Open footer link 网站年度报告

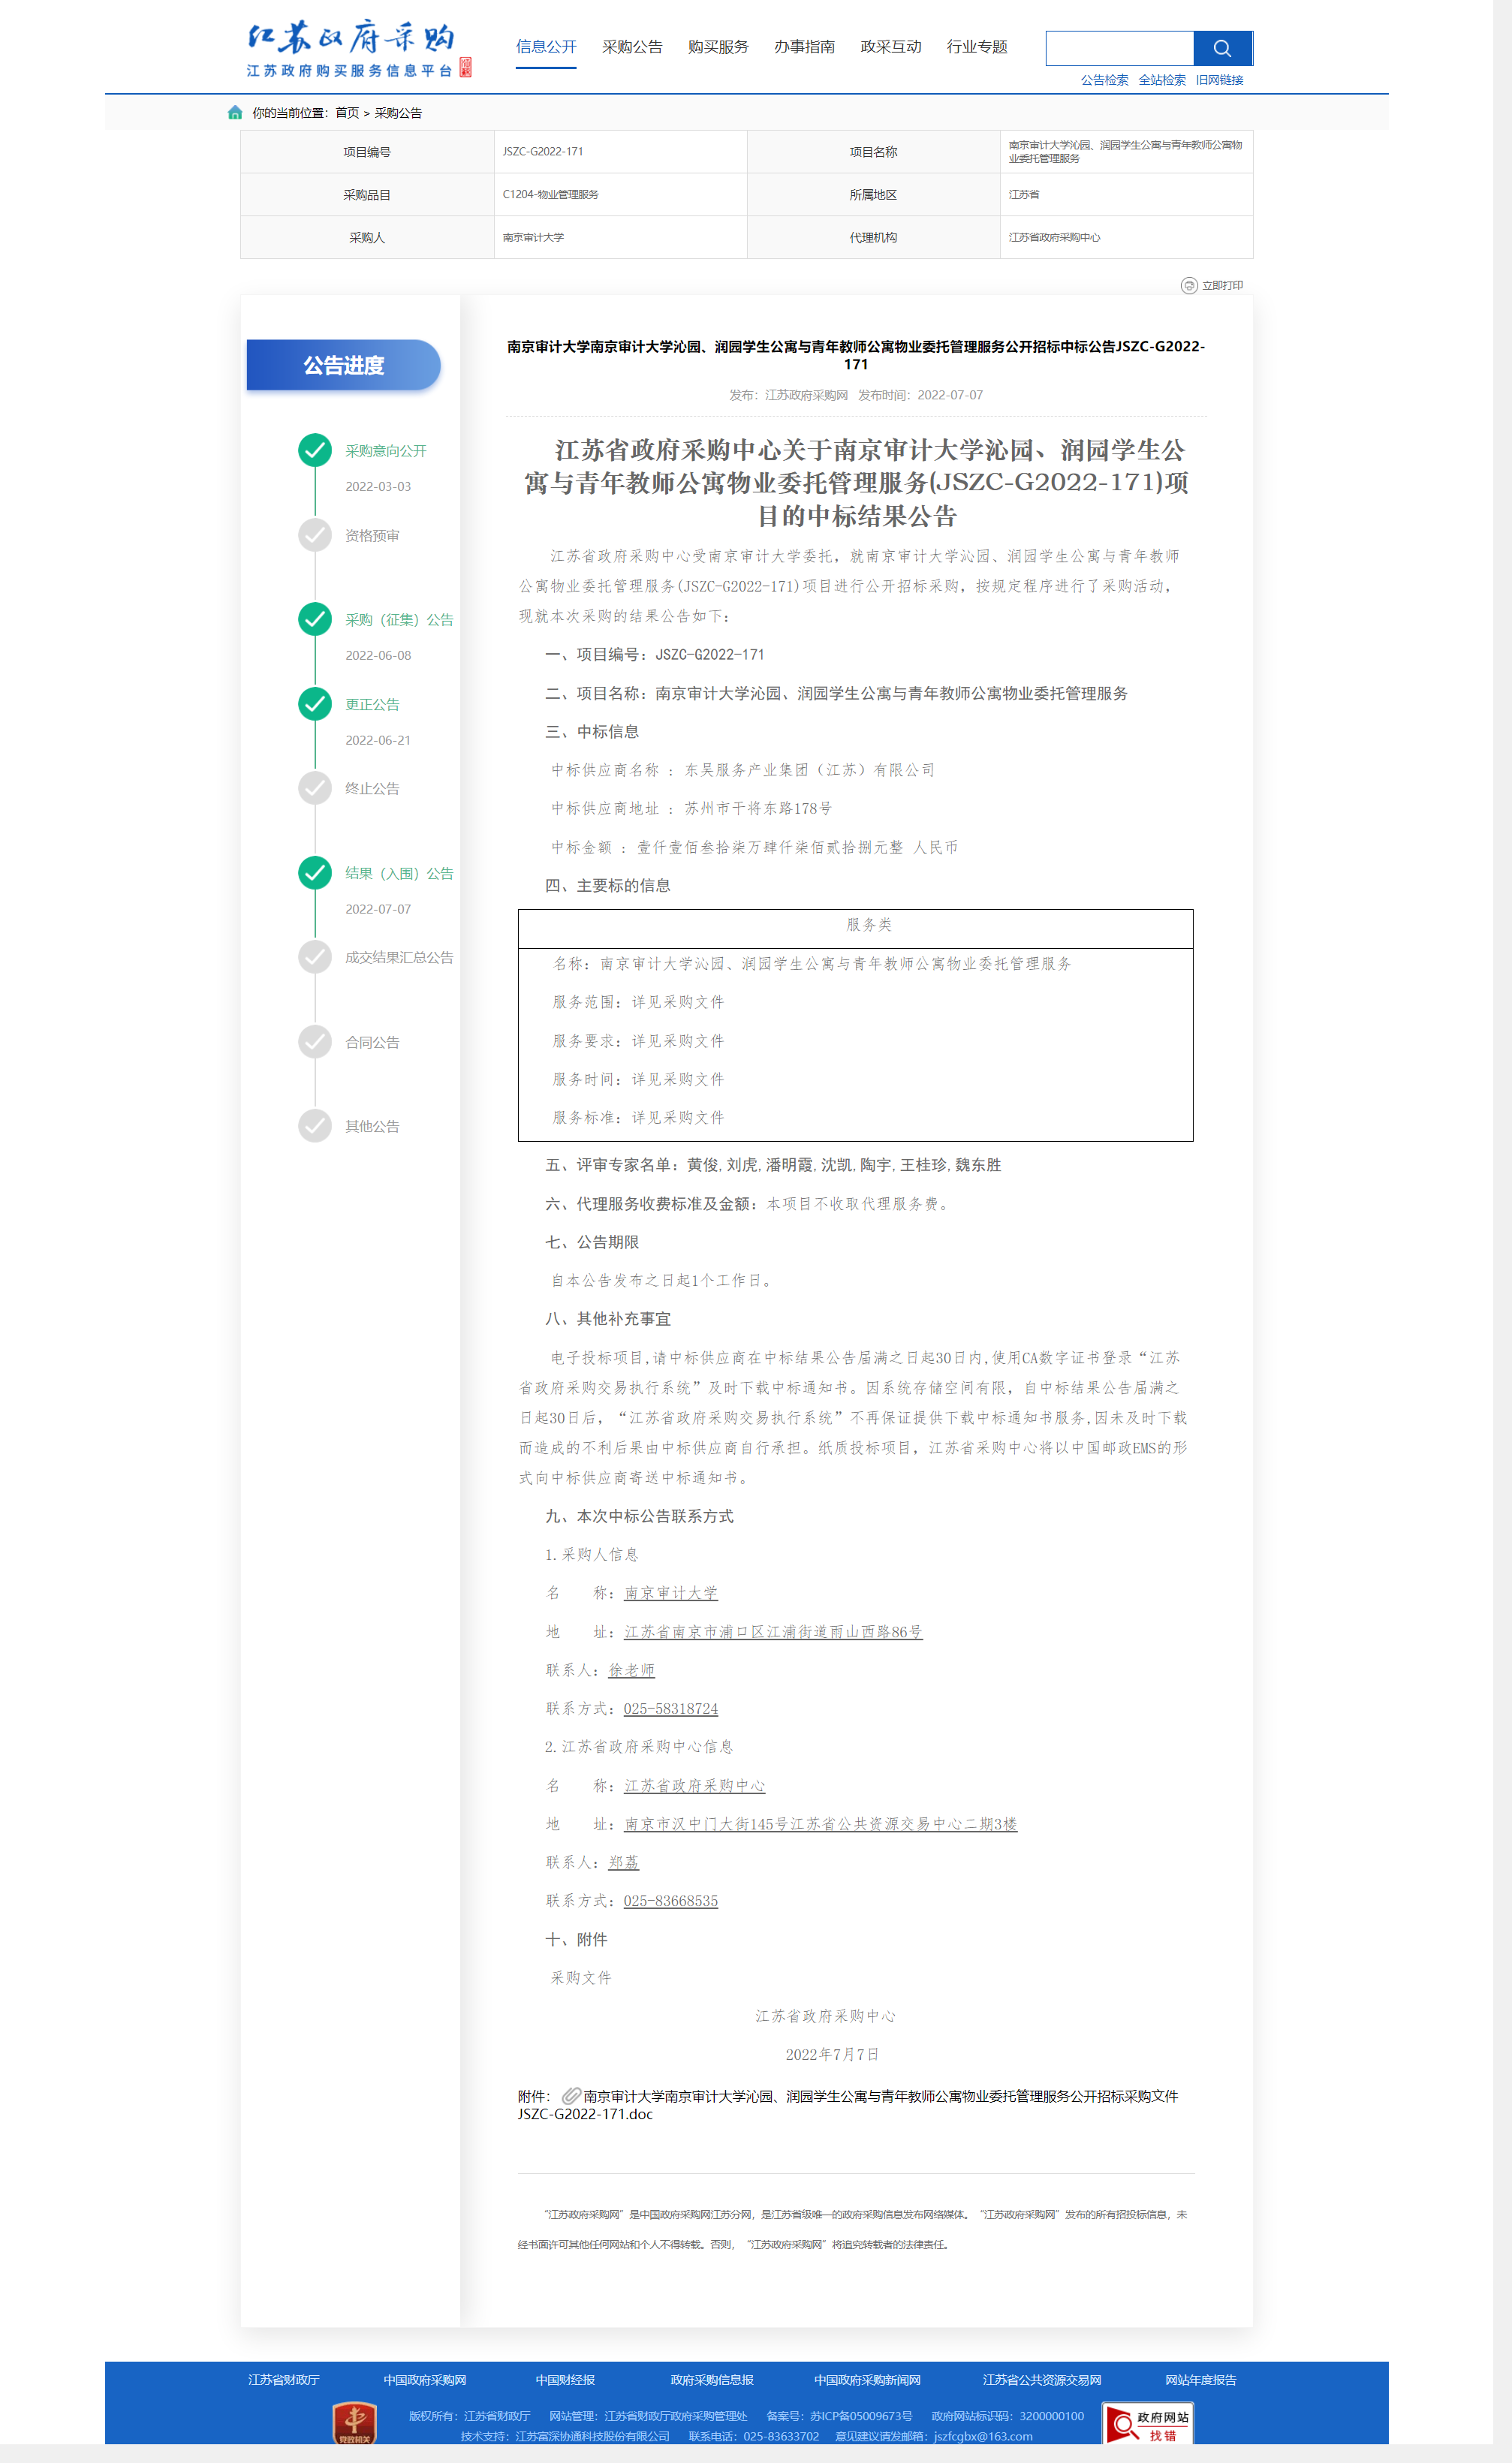click(1201, 2379)
